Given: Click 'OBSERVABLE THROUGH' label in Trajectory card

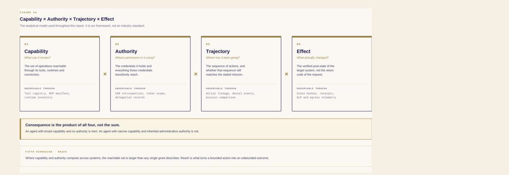Looking at the screenshot, I should pos(221,88).
